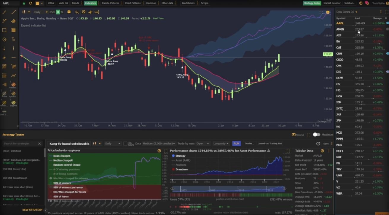Open the Dow Jones 30 watchlist dropdown
The width and height of the screenshot is (389, 215).
click(347, 12)
